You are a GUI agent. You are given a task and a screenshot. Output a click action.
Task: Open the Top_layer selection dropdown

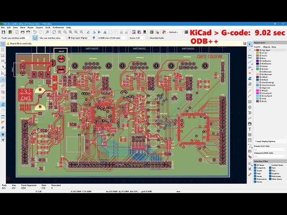(79, 38)
